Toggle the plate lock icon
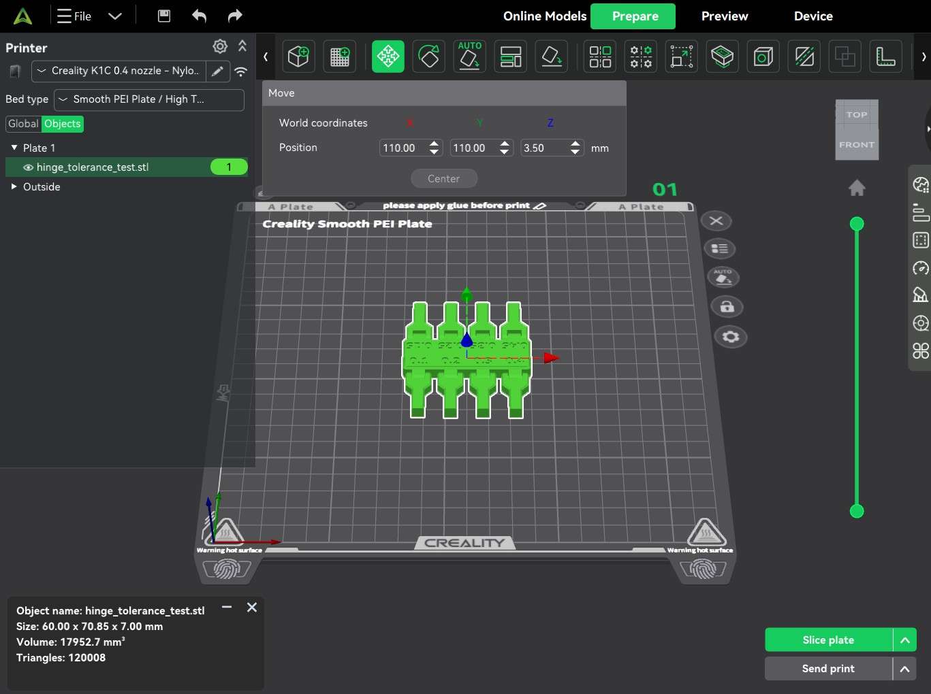 point(727,307)
